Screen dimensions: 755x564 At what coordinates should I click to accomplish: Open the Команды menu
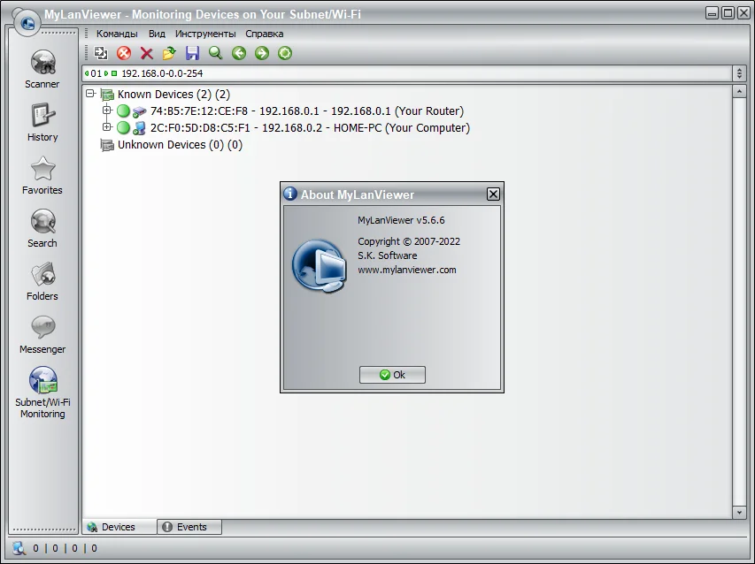pos(117,34)
